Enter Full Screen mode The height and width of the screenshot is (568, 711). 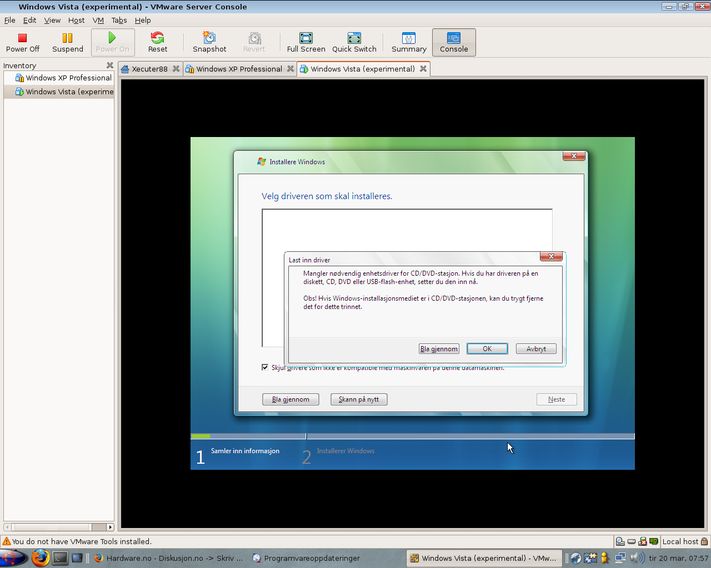[x=306, y=43]
